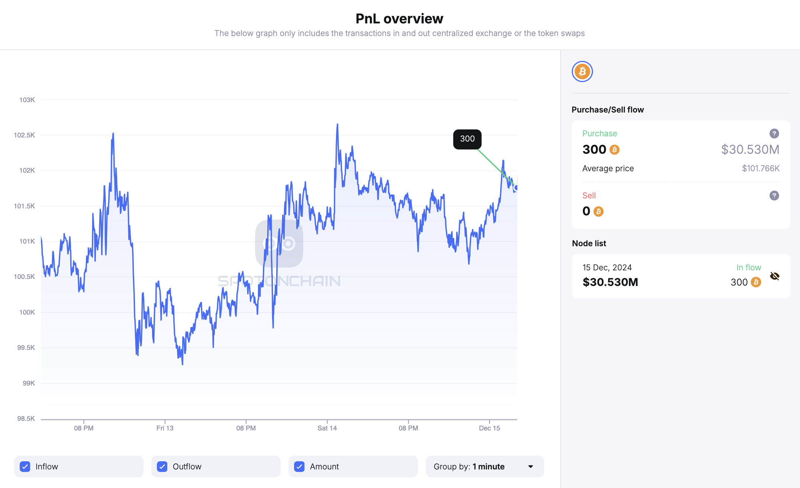Click the Spot On Chain watermark logo
The image size is (800, 488).
pyautogui.click(x=279, y=244)
